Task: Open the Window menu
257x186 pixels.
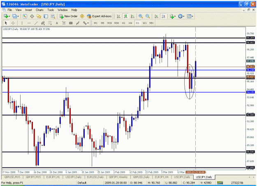Action: click(63, 10)
